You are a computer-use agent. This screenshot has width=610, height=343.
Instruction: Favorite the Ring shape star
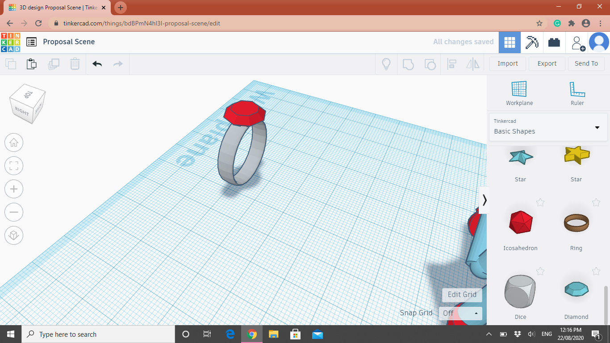[596, 202]
